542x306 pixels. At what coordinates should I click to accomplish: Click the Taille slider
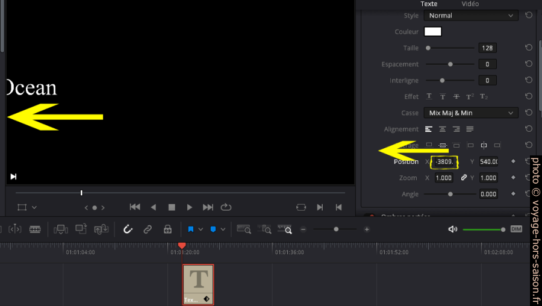click(450, 48)
